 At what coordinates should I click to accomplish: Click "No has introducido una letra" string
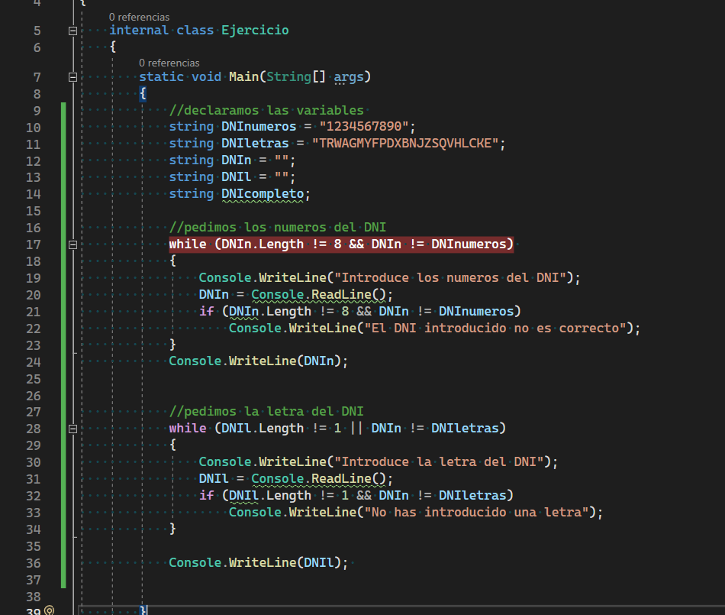click(477, 513)
